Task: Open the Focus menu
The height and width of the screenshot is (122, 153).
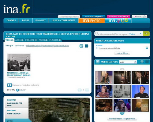Action: (26, 20)
